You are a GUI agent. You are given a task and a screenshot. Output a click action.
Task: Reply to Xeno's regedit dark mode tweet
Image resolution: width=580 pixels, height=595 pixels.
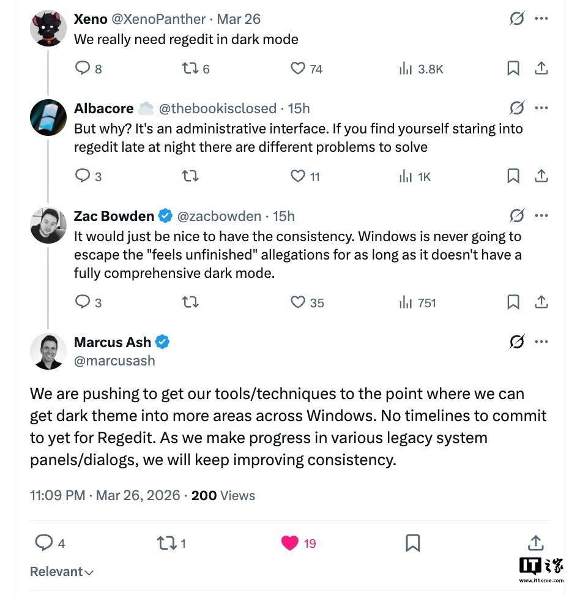click(x=83, y=68)
